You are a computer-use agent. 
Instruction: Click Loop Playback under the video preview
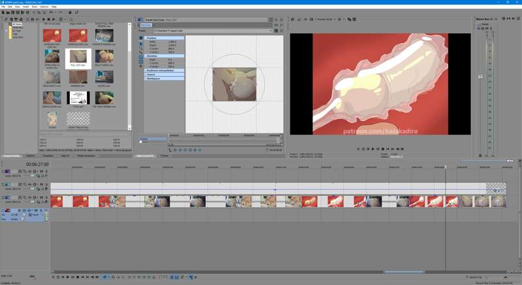tap(363, 149)
